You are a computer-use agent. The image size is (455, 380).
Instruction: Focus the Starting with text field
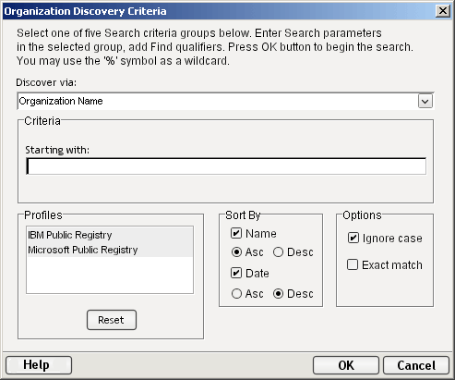(x=226, y=166)
